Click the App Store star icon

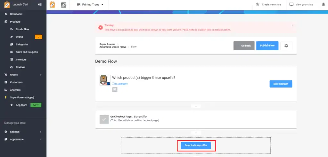click(12, 105)
